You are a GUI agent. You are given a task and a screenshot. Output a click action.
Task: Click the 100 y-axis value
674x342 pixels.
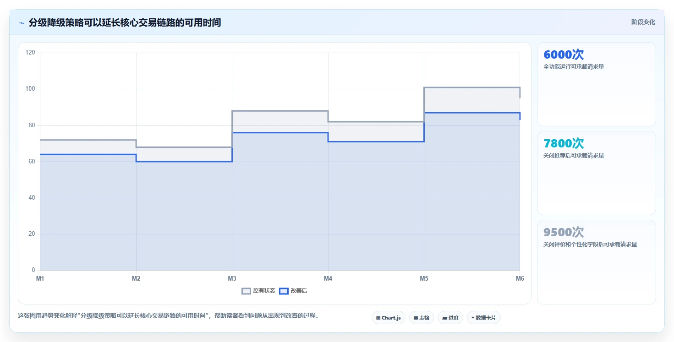pyautogui.click(x=30, y=89)
